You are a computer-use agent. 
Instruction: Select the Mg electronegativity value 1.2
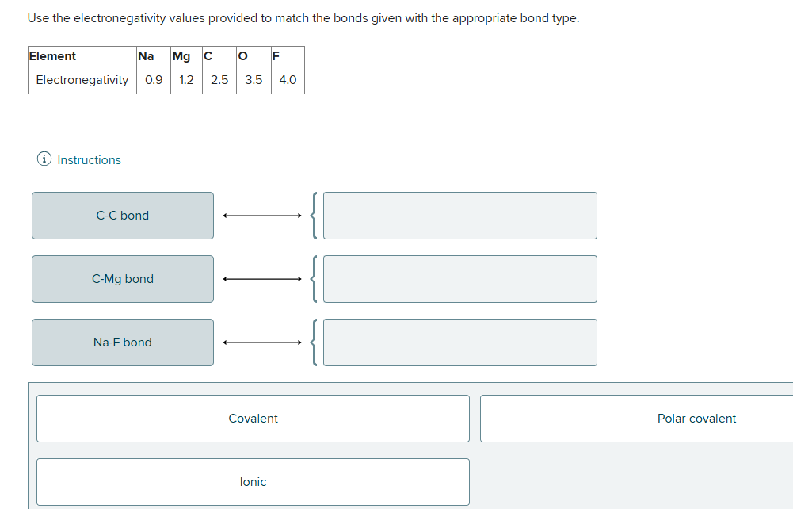pyautogui.click(x=185, y=80)
